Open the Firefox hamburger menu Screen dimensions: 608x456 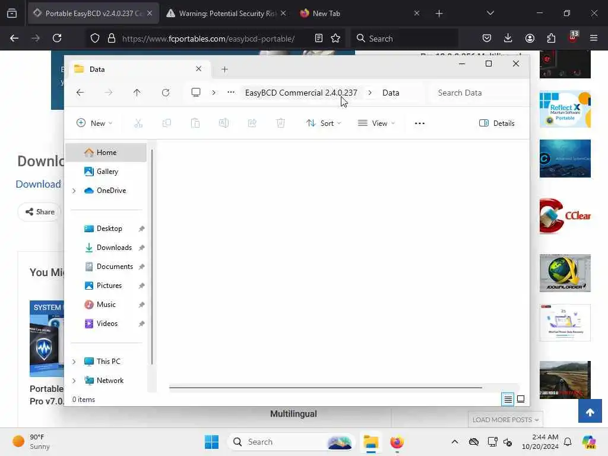[x=594, y=38]
